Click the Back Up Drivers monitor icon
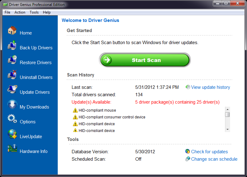247x177 pixels. [12, 45]
